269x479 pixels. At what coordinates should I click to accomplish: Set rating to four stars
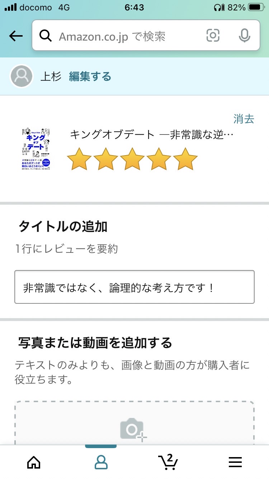tap(159, 159)
